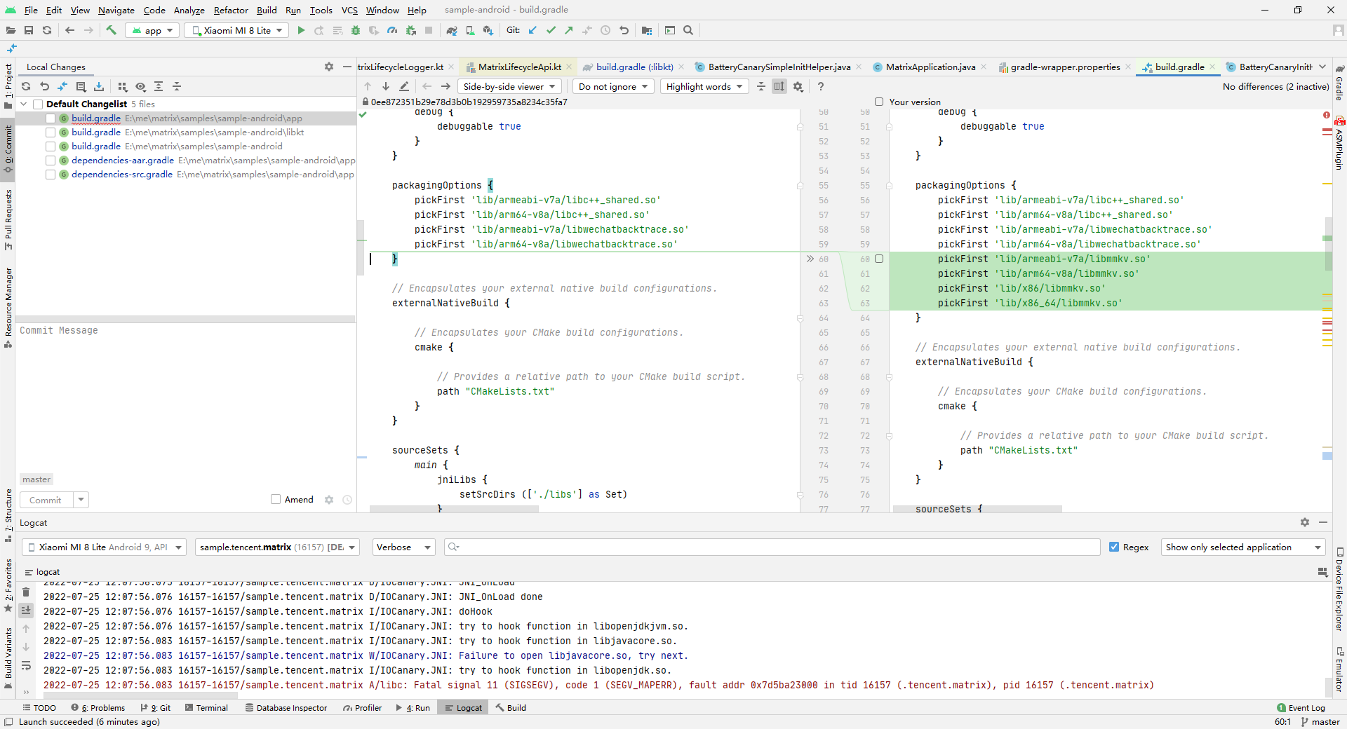Run the app with the green play button
Viewport: 1347px width, 729px height.
tap(301, 30)
